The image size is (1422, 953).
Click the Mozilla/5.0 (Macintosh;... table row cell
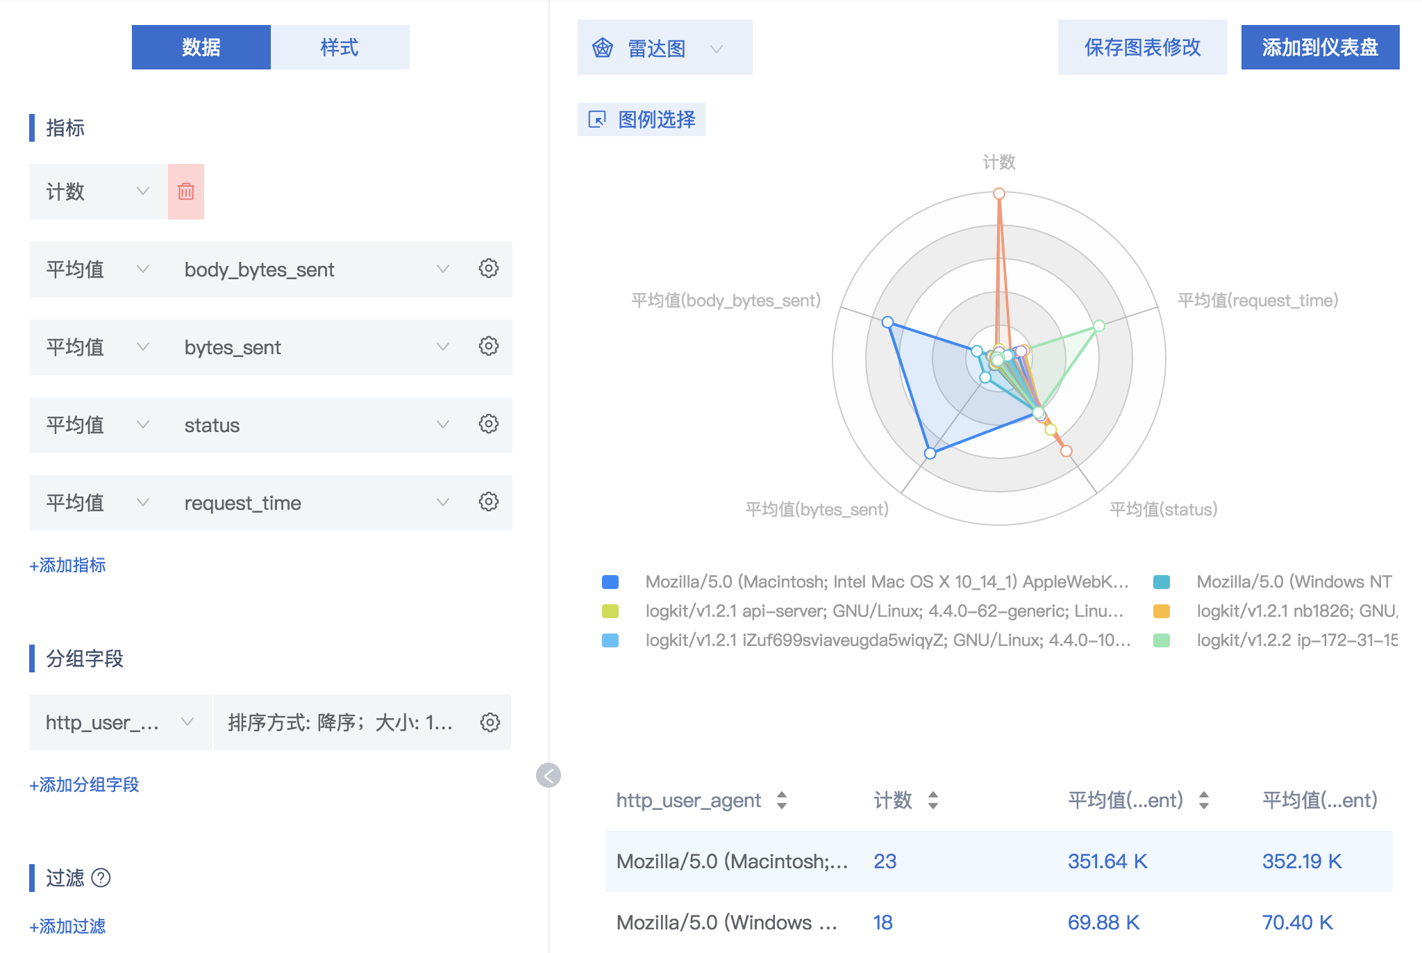tap(733, 861)
